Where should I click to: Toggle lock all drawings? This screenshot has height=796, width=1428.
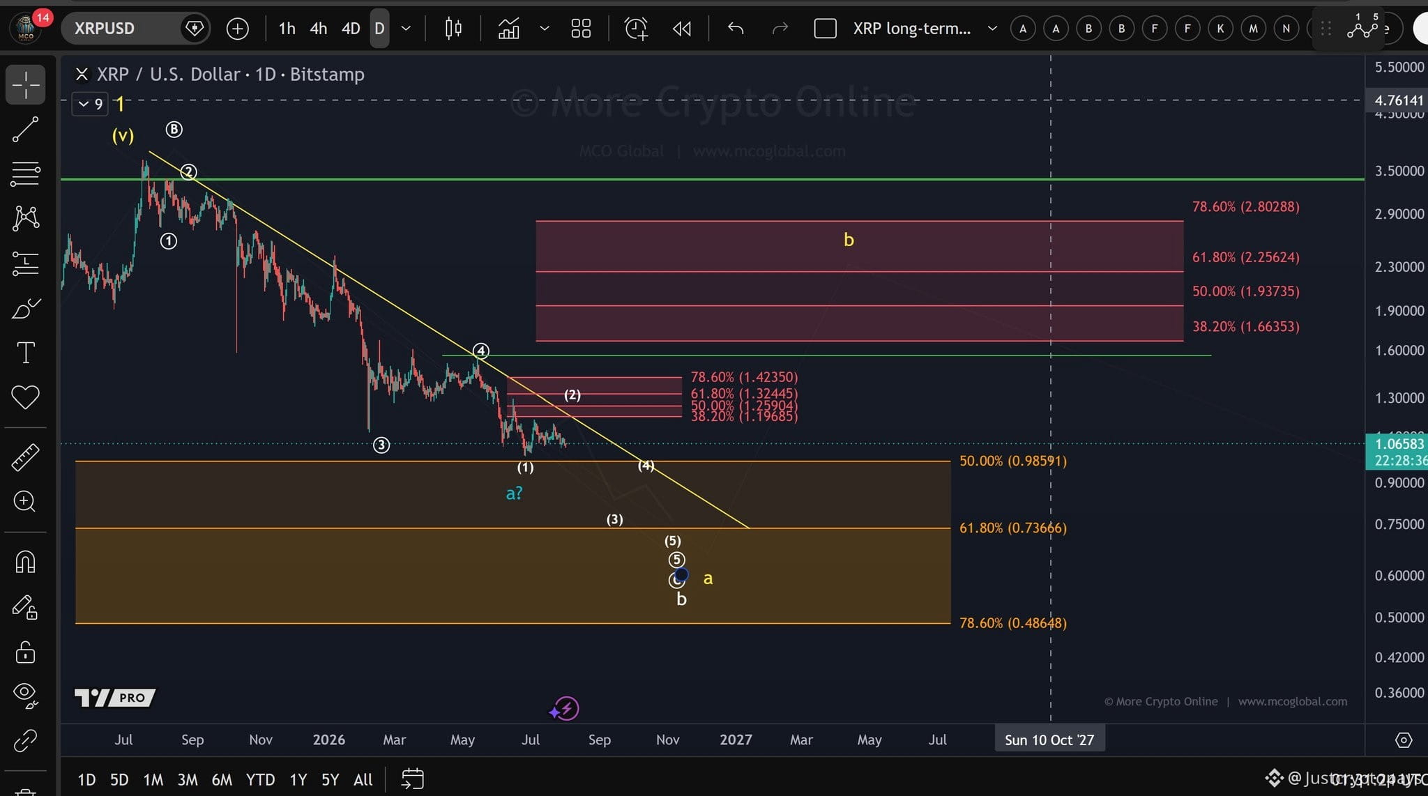[x=26, y=652]
